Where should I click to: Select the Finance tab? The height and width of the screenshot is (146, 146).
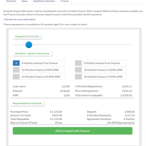tap(65, 1)
